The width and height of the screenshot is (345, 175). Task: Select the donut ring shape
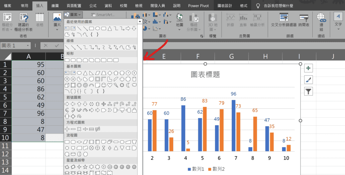tap(79, 85)
